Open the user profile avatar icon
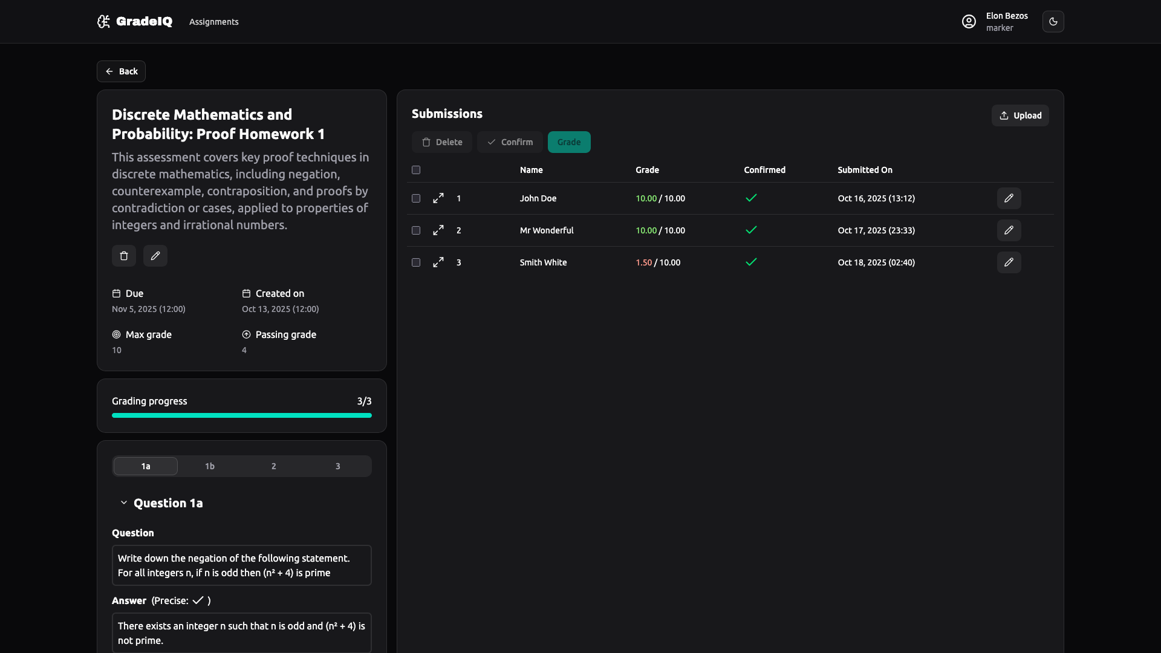The height and width of the screenshot is (653, 1161). click(x=969, y=22)
